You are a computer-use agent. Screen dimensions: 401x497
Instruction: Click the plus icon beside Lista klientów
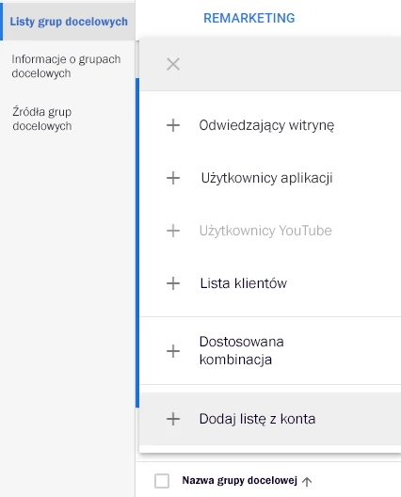tap(173, 283)
